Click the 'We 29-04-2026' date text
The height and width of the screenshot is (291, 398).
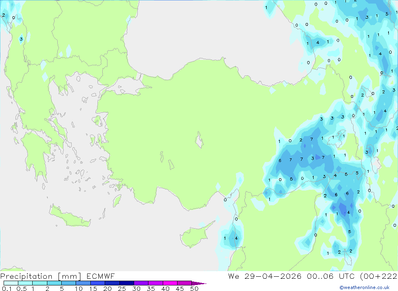(x=265, y=276)
